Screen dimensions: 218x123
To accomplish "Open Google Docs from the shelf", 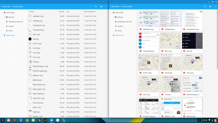I will (x=21, y=120).
